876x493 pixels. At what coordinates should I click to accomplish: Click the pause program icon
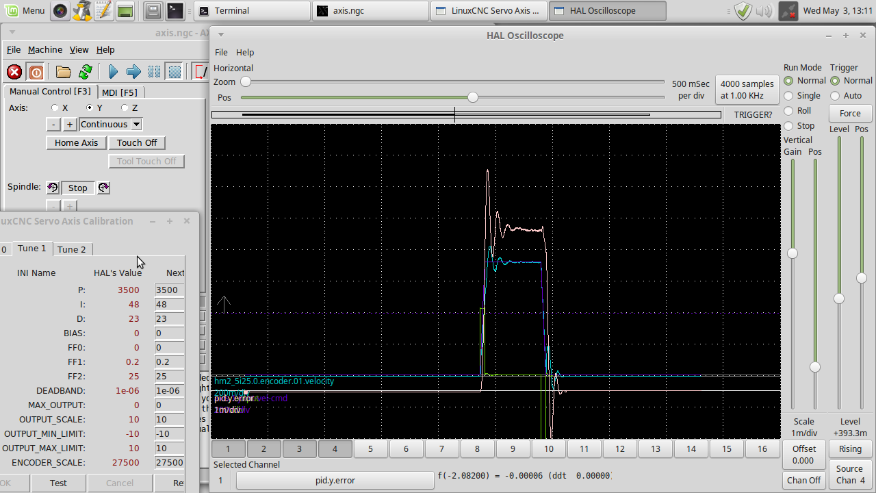point(155,72)
